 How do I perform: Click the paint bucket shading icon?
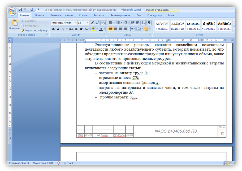[139, 29]
